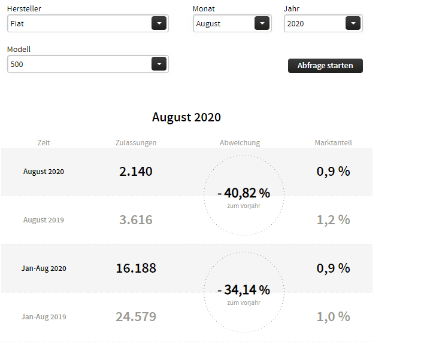This screenshot has height=345, width=427.
Task: Click the August 2019 row label
Action: (44, 220)
